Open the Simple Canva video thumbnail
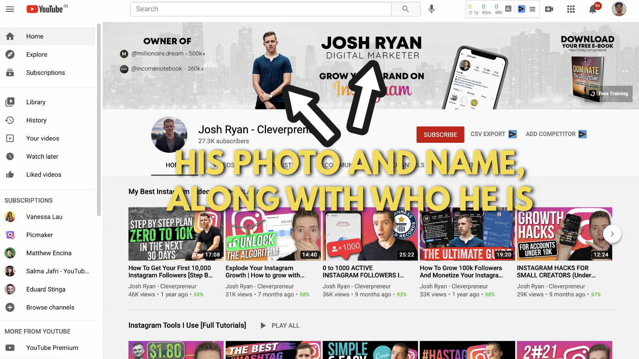This screenshot has height=359, width=639. [x=370, y=350]
